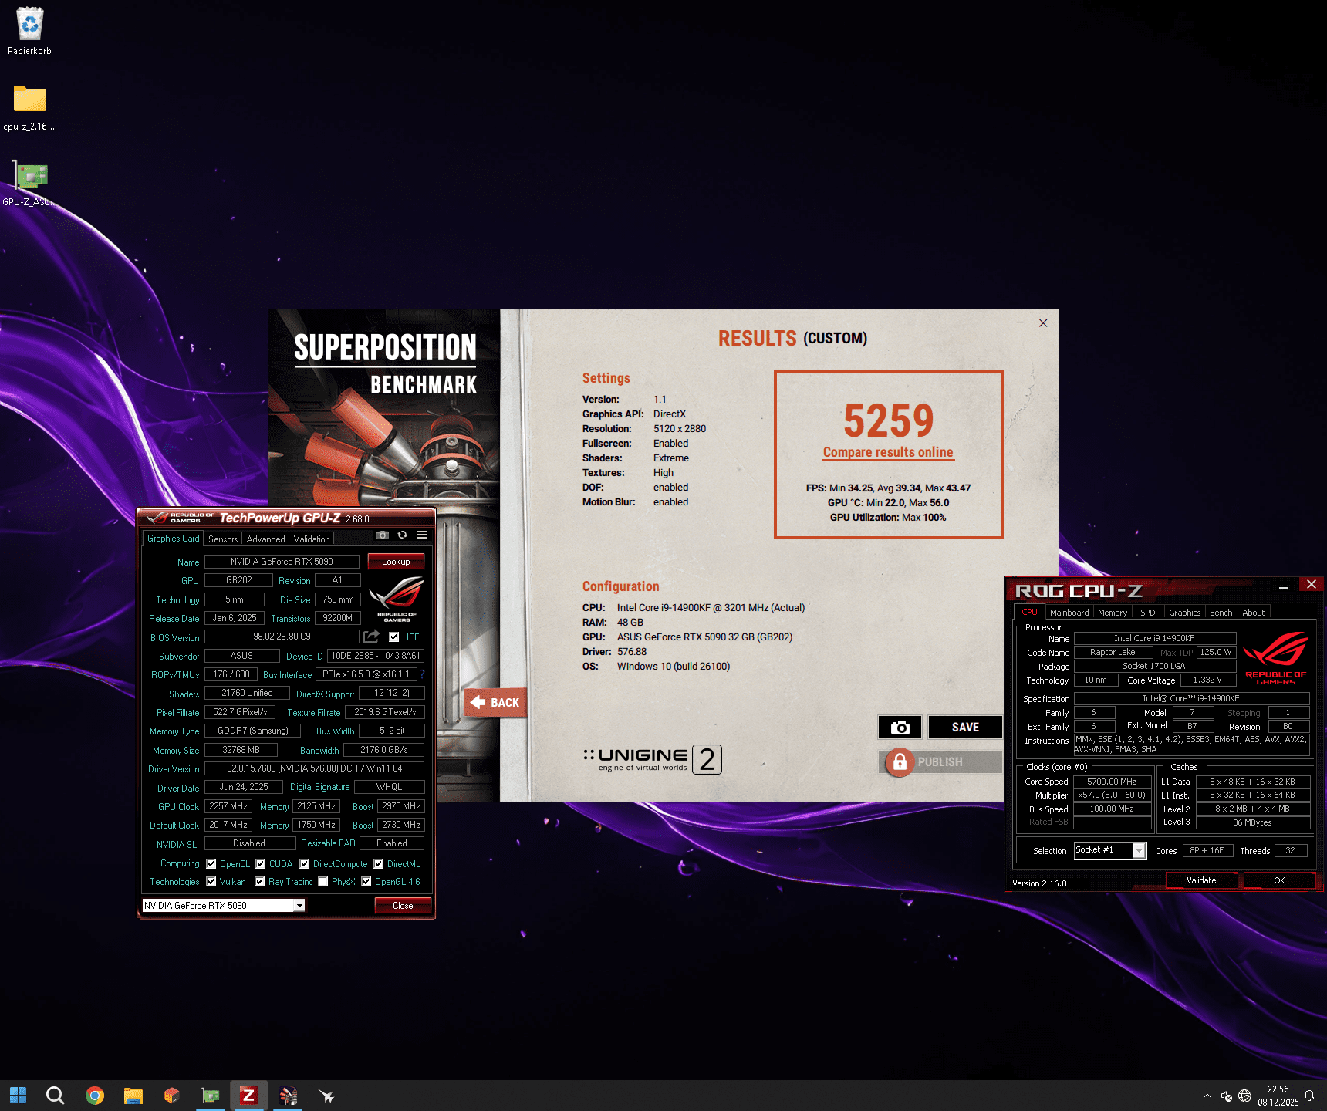Image resolution: width=1327 pixels, height=1111 pixels.
Task: Click the Compare results online link
Action: click(x=888, y=452)
